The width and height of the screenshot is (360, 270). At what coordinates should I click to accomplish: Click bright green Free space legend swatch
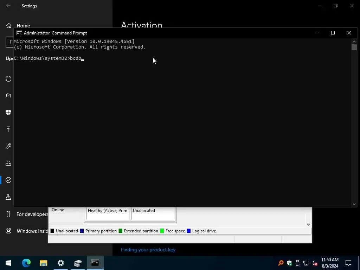point(162,231)
